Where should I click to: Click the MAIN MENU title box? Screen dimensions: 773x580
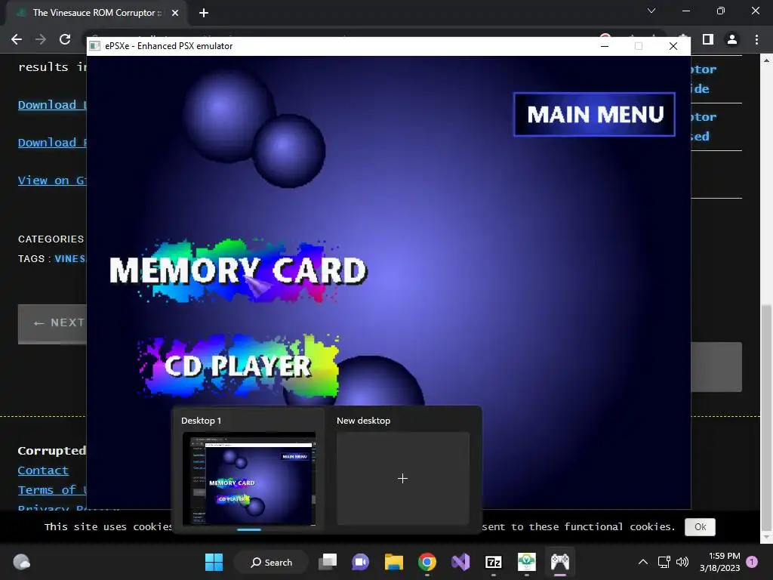coord(594,115)
